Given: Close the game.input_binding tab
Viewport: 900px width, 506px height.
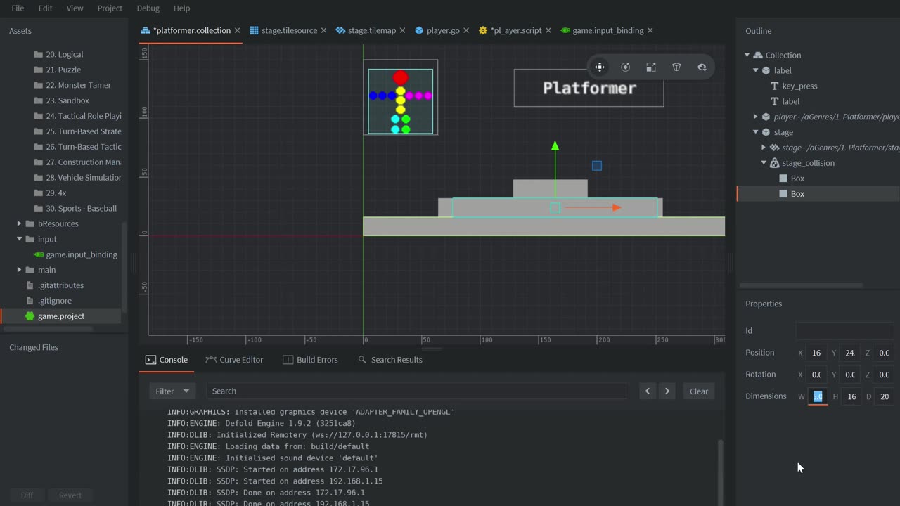Looking at the screenshot, I should pyautogui.click(x=650, y=30).
